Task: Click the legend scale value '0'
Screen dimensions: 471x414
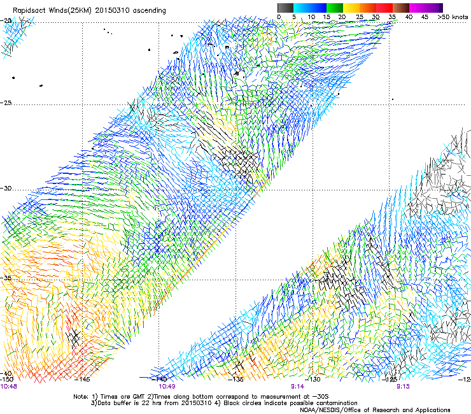Action: tap(279, 17)
